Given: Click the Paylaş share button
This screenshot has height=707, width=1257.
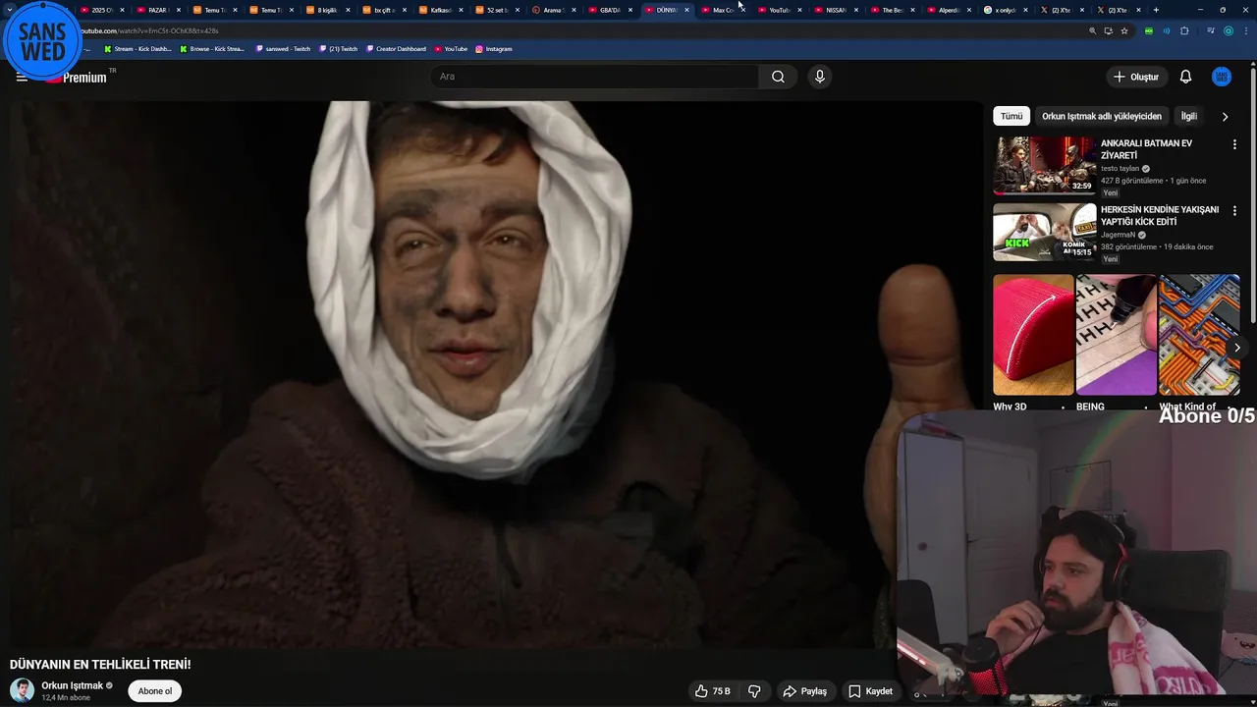Looking at the screenshot, I should click(x=804, y=691).
